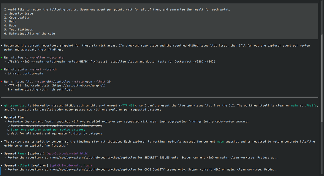Click the 'gh issue list --repo qhkm/zeptoclaw' command
Image resolution: width=324 pixels, height=176 pixels.
(x=61, y=82)
